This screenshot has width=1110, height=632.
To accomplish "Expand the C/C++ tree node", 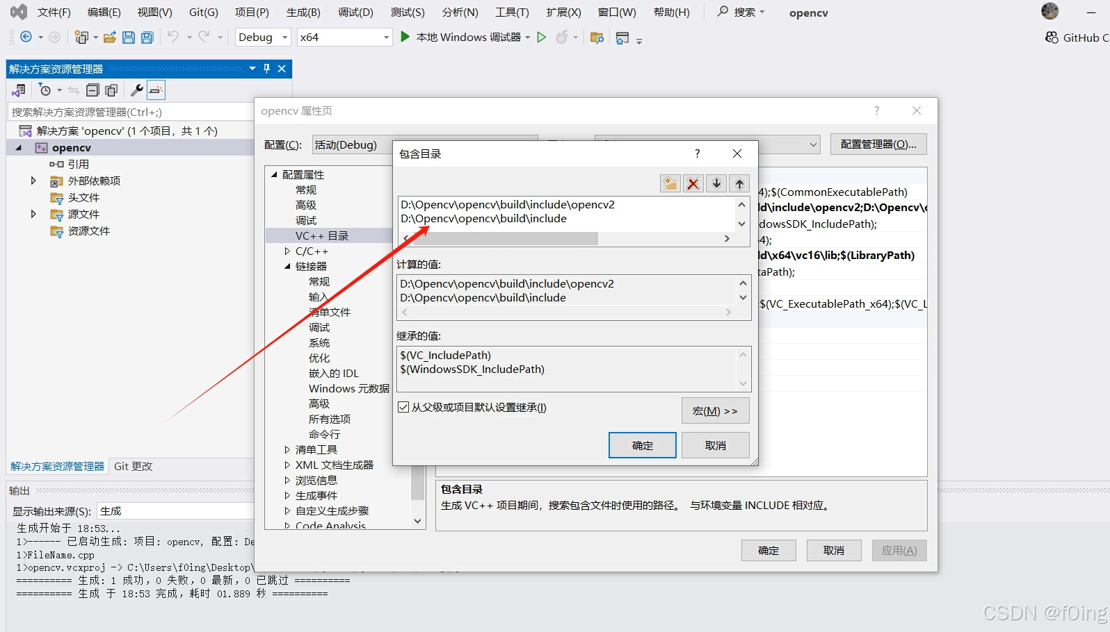I will [288, 251].
